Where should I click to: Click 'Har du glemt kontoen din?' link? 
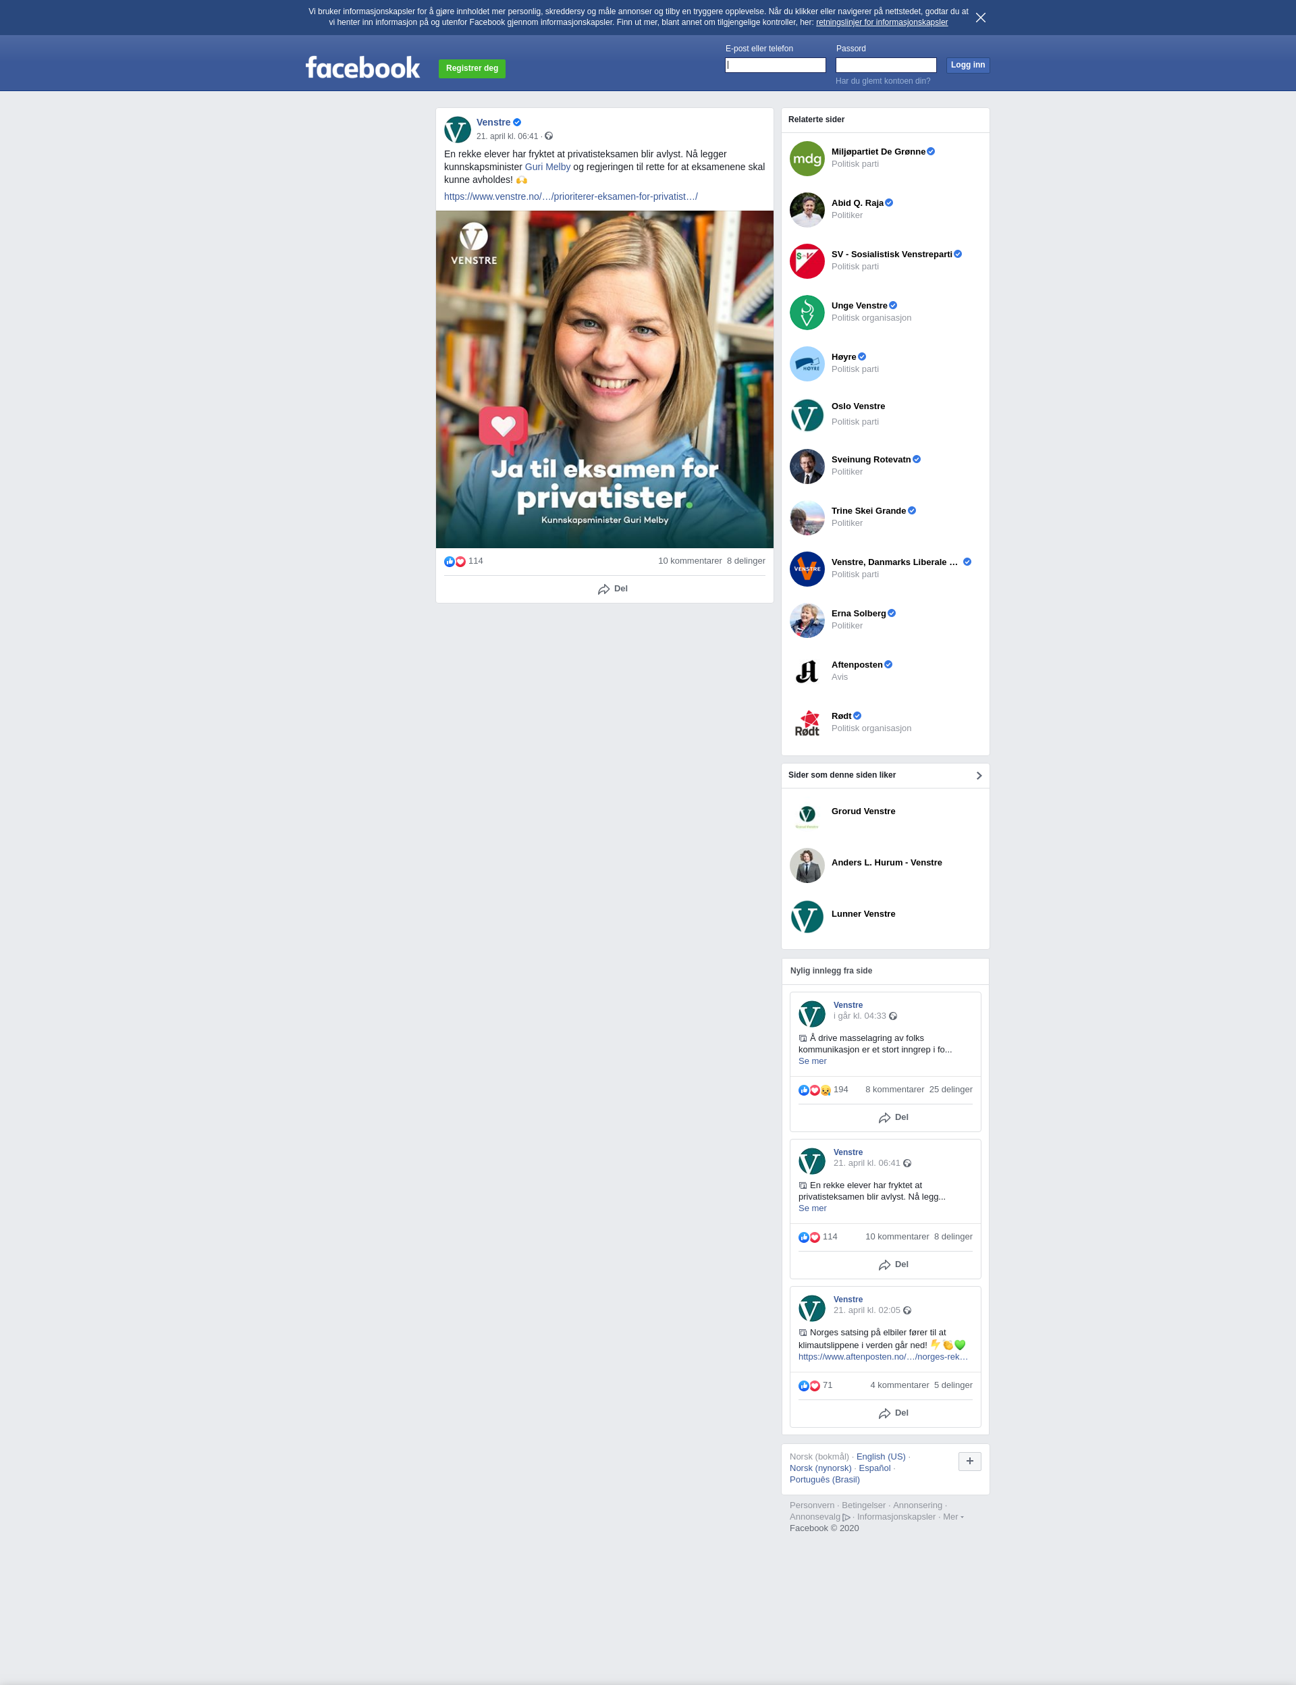(882, 81)
